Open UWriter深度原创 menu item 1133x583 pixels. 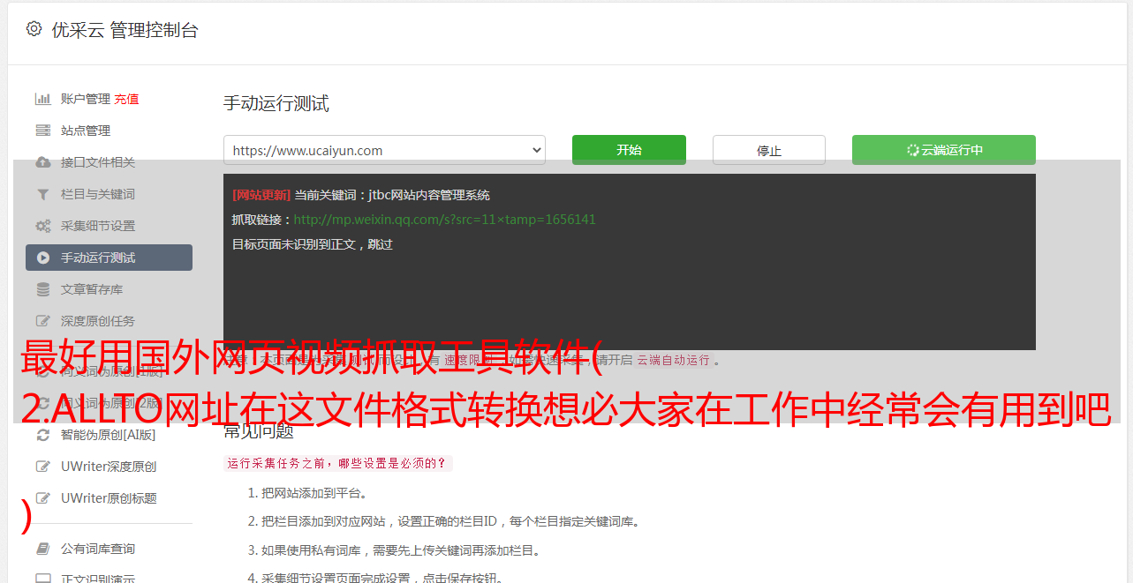click(x=109, y=467)
